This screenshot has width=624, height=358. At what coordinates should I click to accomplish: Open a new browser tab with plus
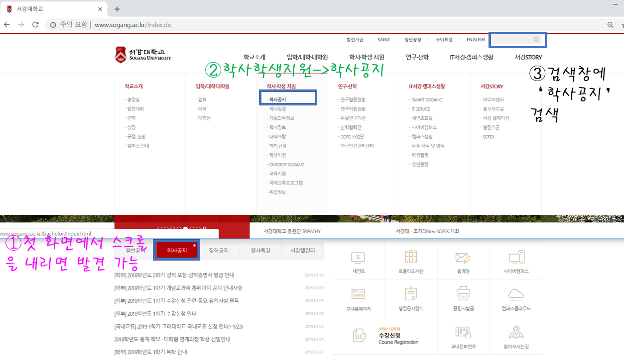click(117, 9)
